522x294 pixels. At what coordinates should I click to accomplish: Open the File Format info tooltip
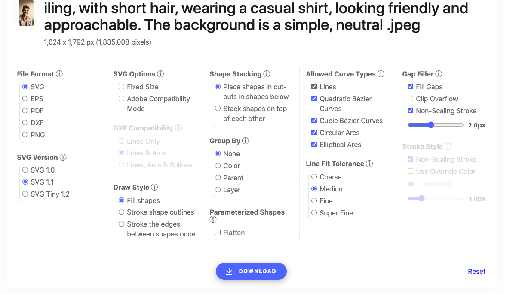point(59,74)
